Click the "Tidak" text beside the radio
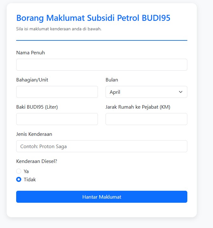Screen dimensions: 213x228 pos(30,179)
